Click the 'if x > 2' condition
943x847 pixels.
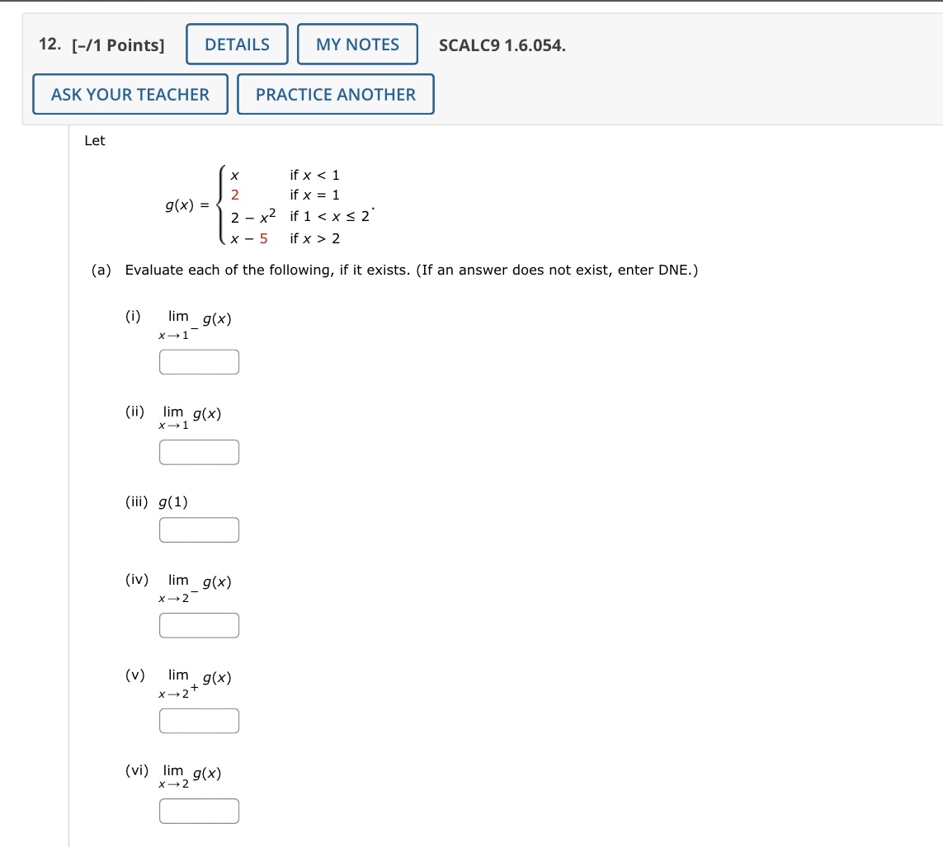(x=314, y=238)
